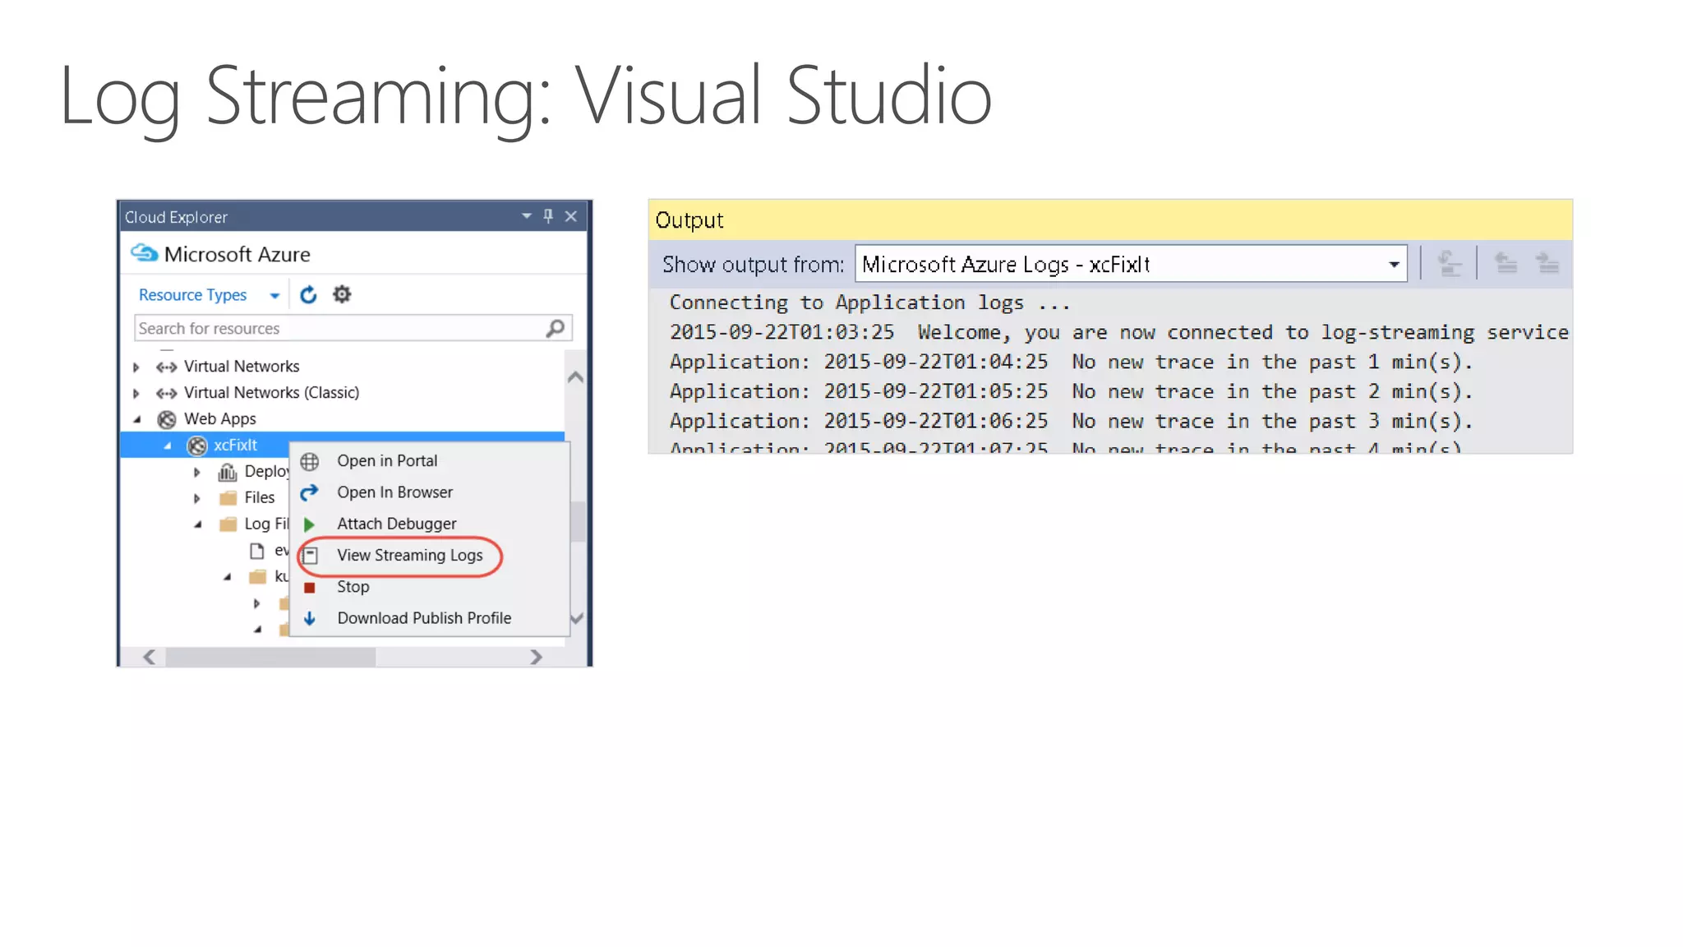The width and height of the screenshot is (1683, 947).
Task: Click the refresh icon in Cloud Explorer
Action: tap(308, 294)
